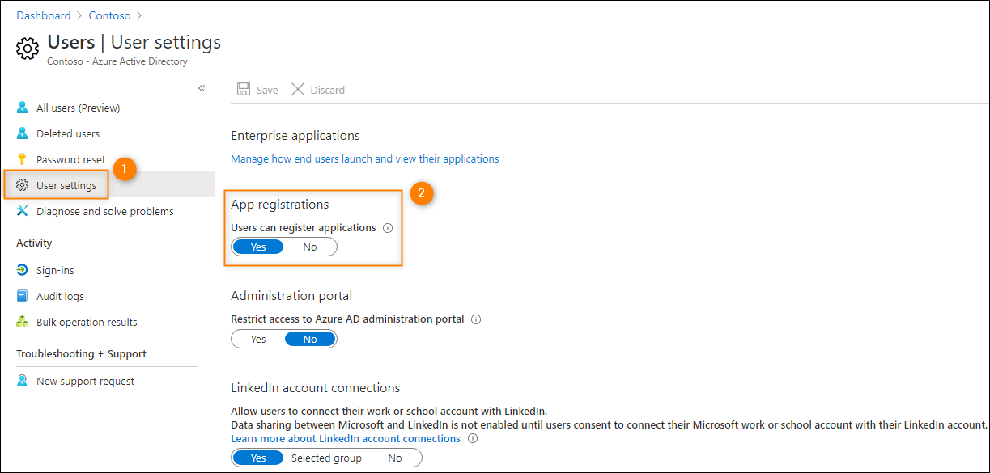
Task: Open Learn more about LinkedIn account connections
Action: 346,439
